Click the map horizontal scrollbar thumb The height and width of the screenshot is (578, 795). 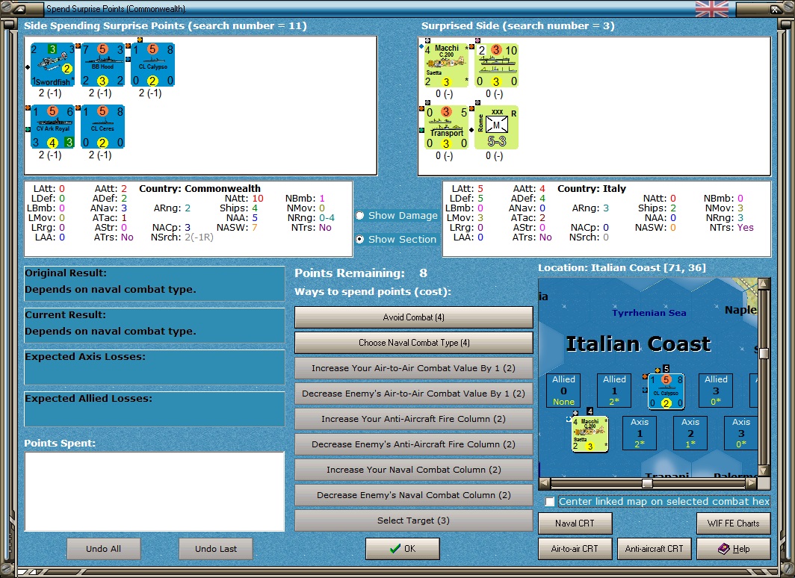tap(647, 483)
